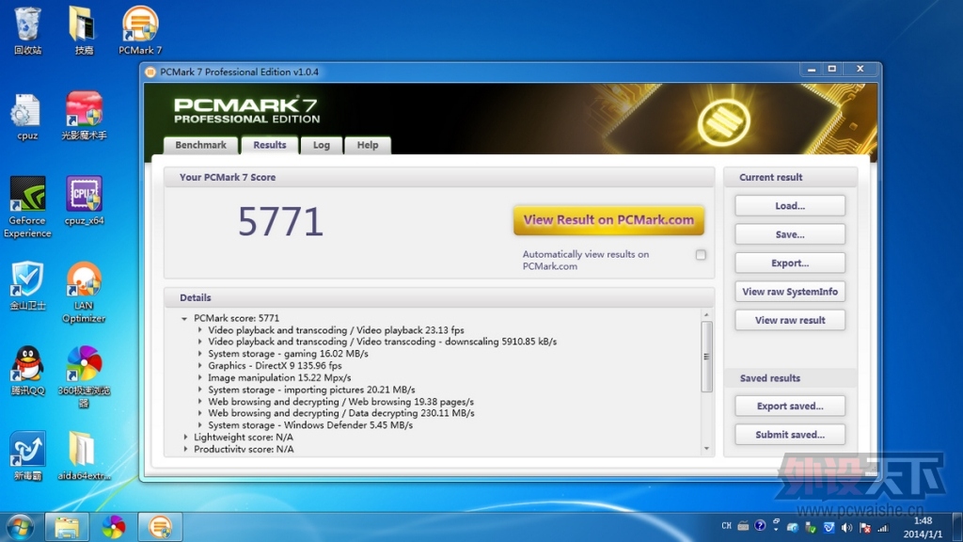963x542 pixels.
Task: Click the PCMark window title bar icon
Action: point(150,72)
